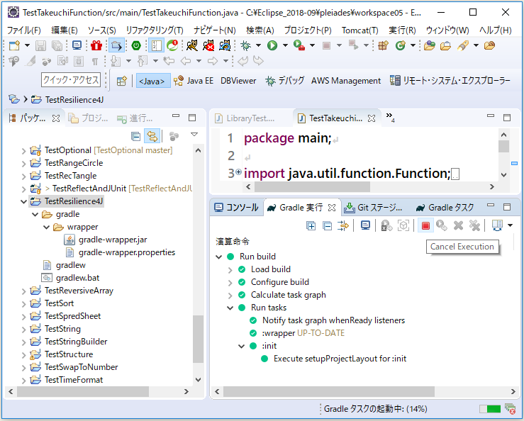Click the background progress status bar icon
This screenshot has height=421, width=524.
(x=511, y=409)
